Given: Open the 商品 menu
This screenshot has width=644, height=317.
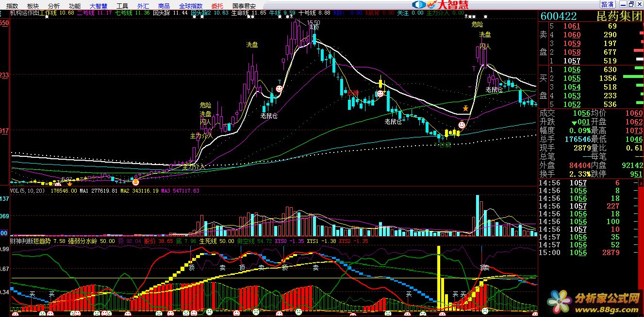Looking at the screenshot, I should pyautogui.click(x=164, y=6).
